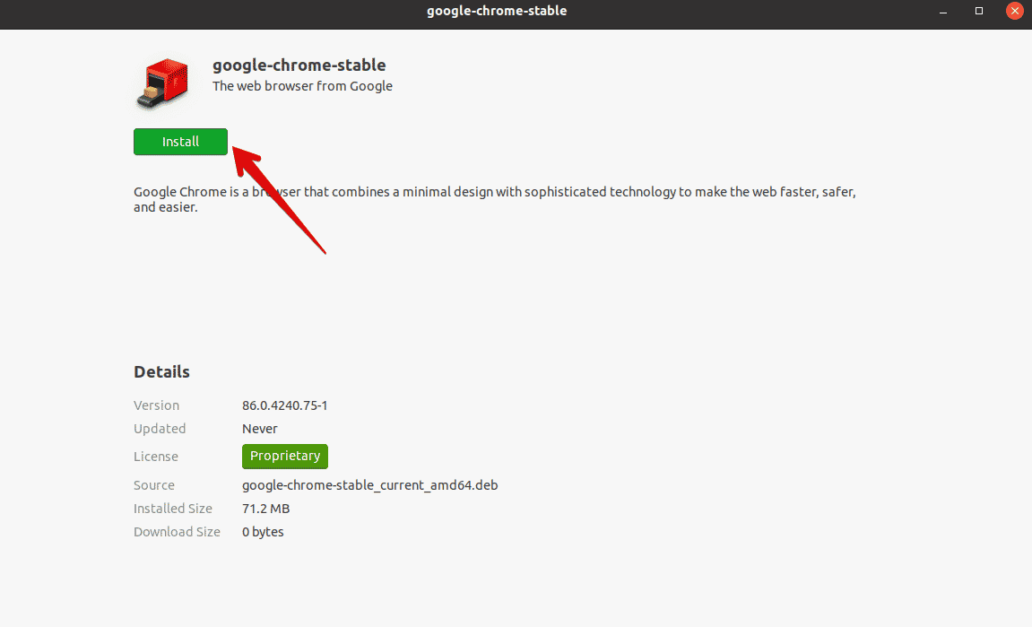Close the google-chrome-stable window
This screenshot has height=627, width=1032.
[x=1014, y=11]
